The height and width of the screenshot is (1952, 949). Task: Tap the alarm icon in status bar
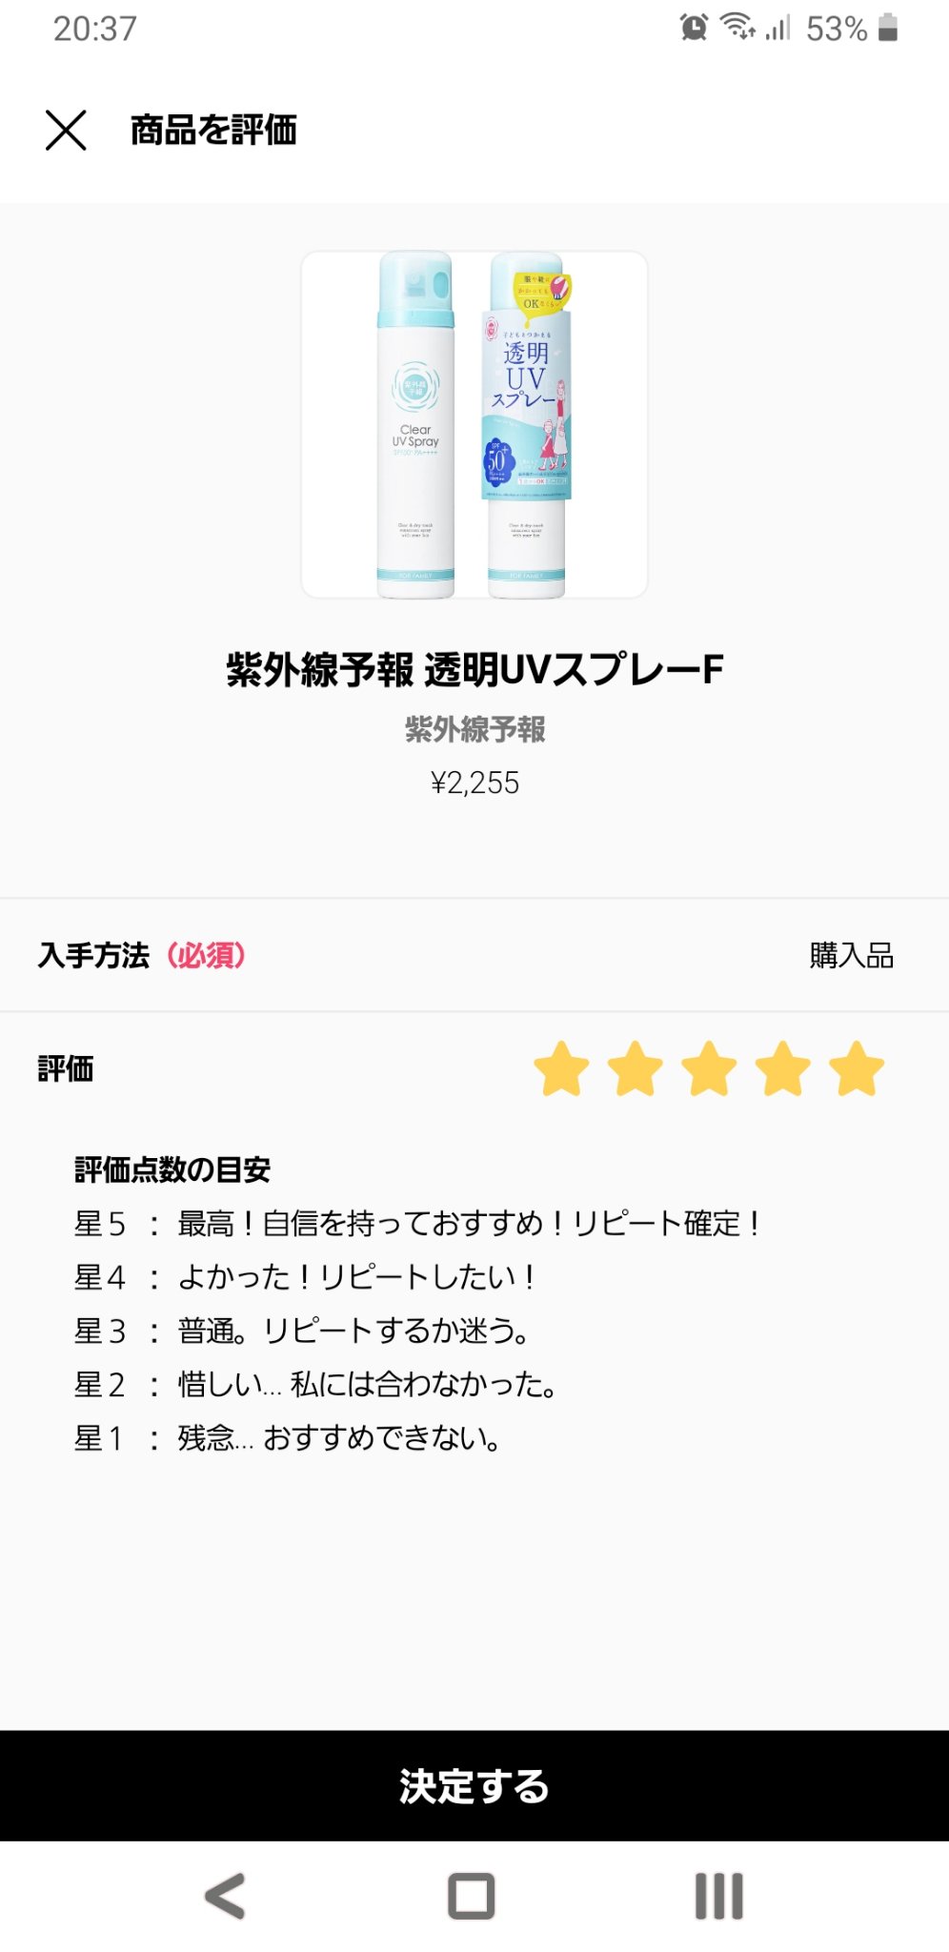(x=694, y=28)
